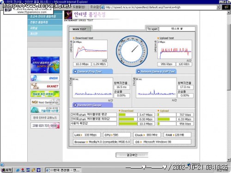
Task: Click the 사용자 측정값 row label
Action: tap(93, 124)
